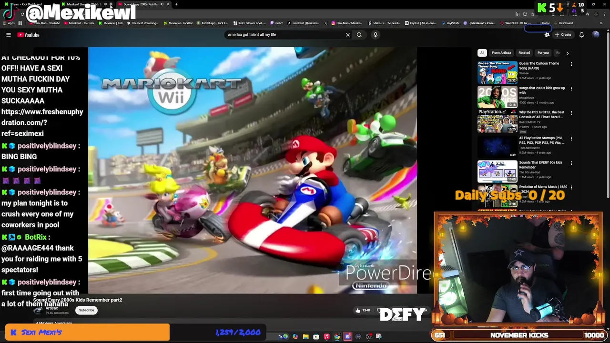
Task: Open the Kick Follower Goal bookmark
Action: 249,23
